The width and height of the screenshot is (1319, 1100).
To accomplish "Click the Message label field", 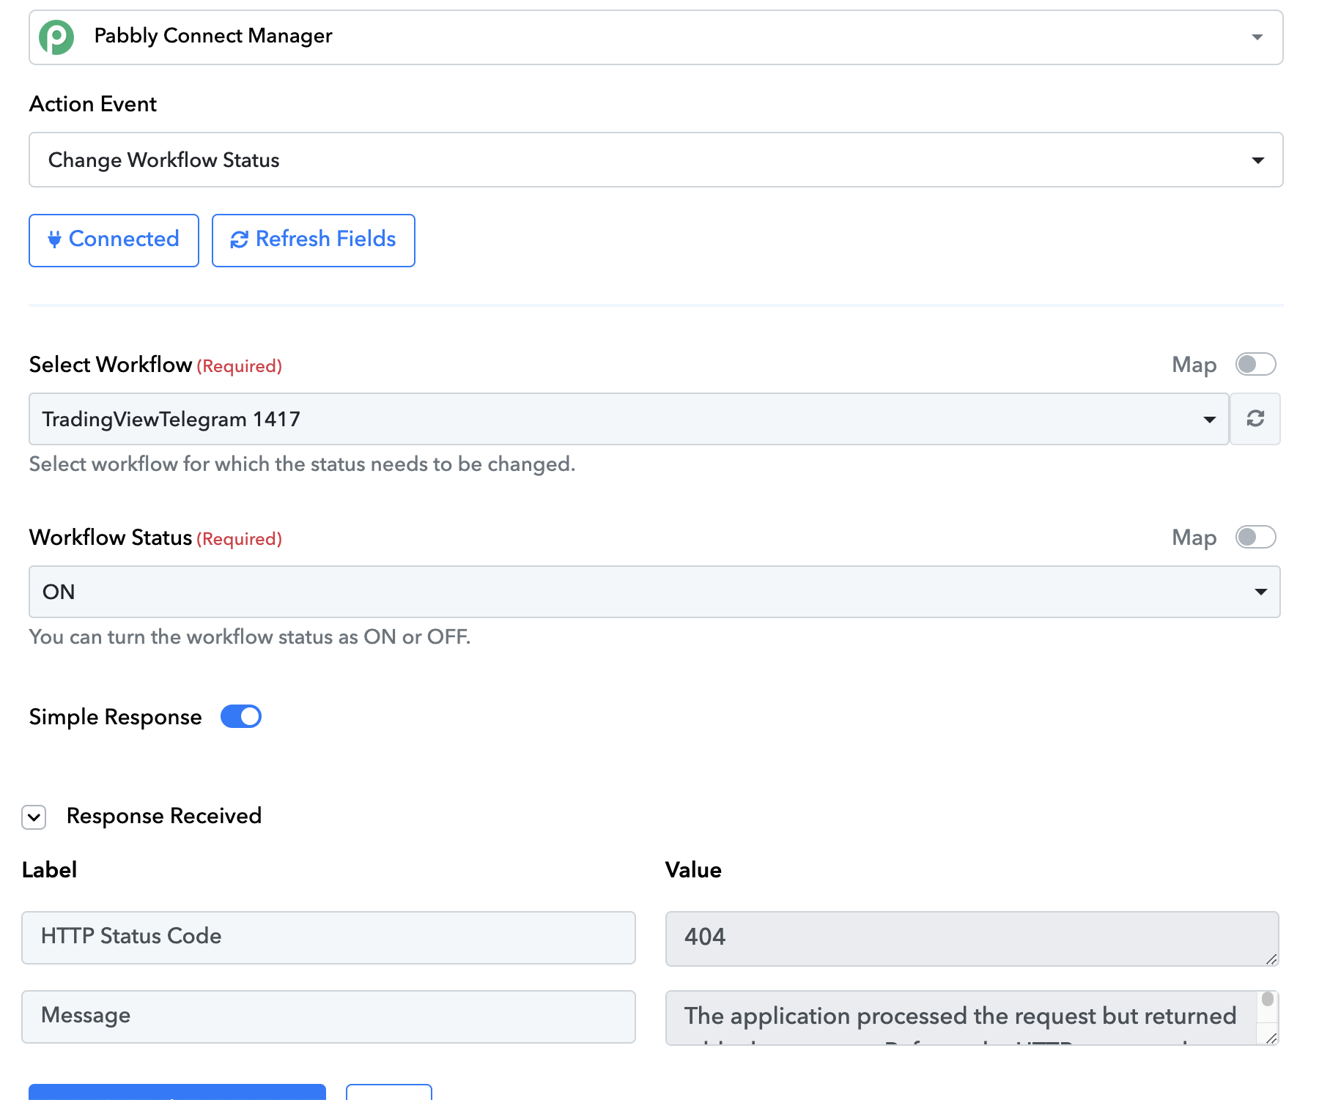I will click(x=328, y=1017).
